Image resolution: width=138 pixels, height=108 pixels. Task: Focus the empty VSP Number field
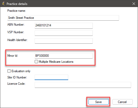point(64,33)
